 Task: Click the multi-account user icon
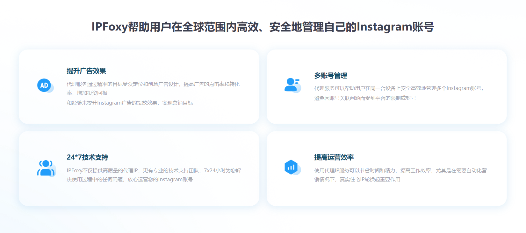tap(292, 85)
